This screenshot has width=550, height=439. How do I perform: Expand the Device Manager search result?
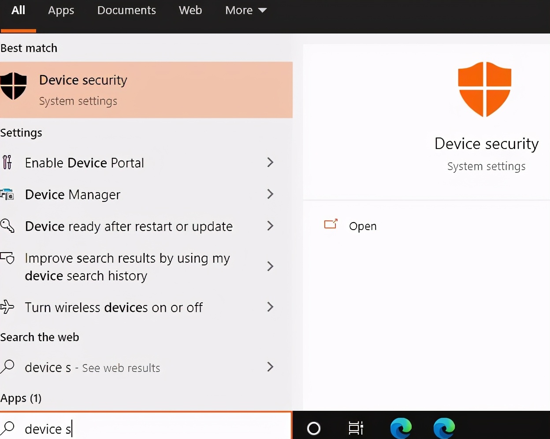click(270, 194)
